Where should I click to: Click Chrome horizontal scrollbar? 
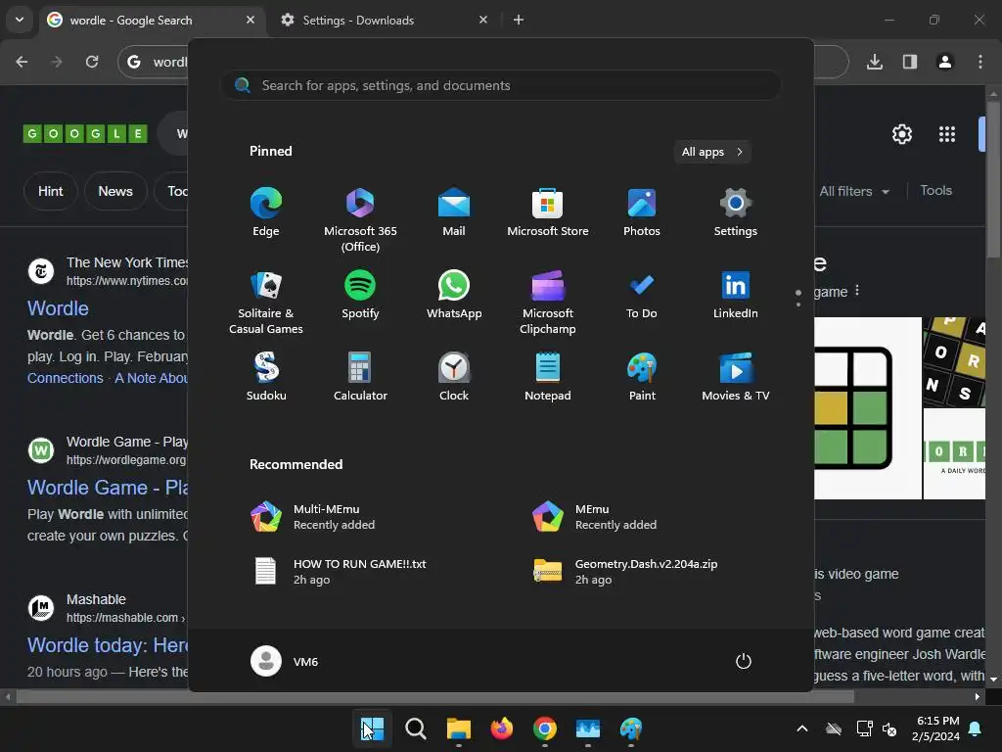coord(434,696)
